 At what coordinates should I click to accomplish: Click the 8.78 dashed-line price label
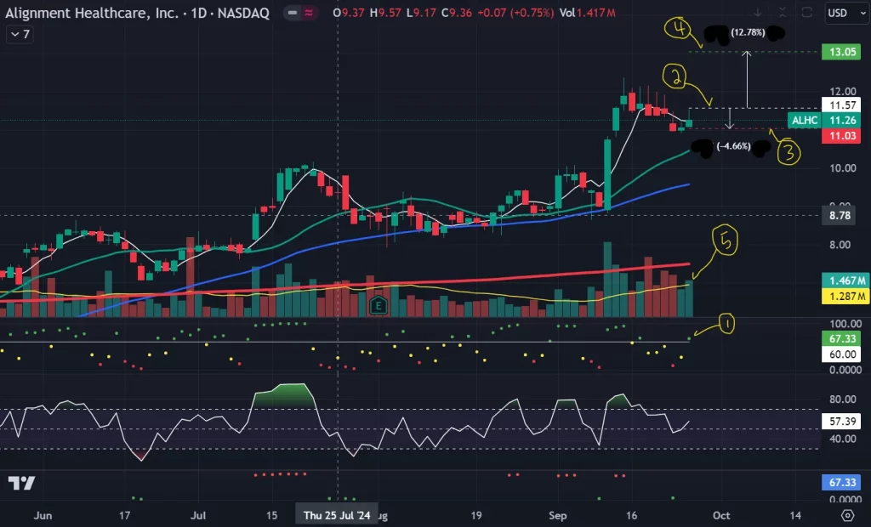click(840, 215)
